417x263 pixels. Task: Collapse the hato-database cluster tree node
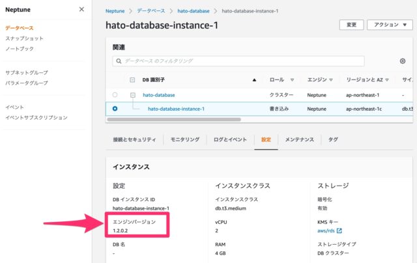pyautogui.click(x=133, y=95)
